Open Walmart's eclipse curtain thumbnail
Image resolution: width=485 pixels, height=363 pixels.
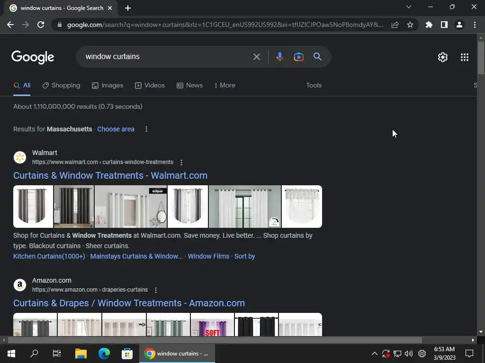pos(131,207)
